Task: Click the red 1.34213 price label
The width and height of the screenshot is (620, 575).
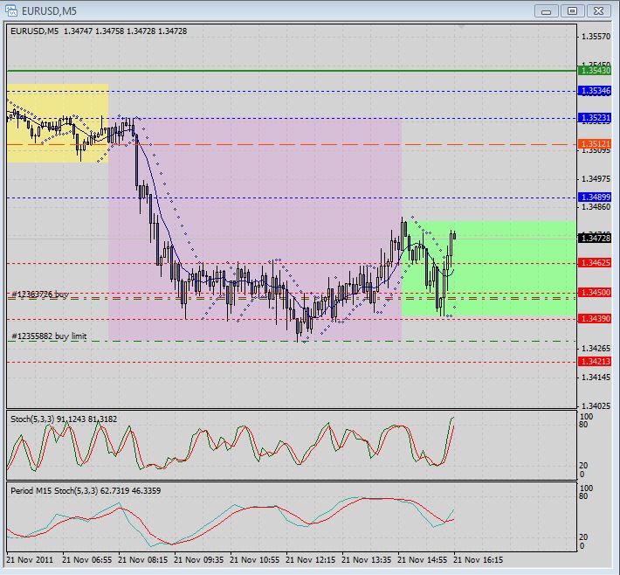Action: click(x=595, y=361)
